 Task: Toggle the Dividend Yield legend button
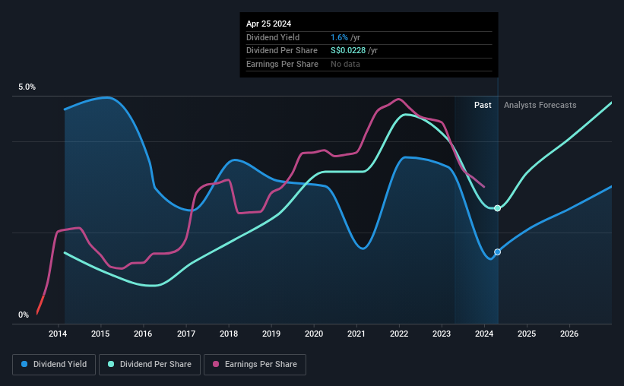point(54,365)
